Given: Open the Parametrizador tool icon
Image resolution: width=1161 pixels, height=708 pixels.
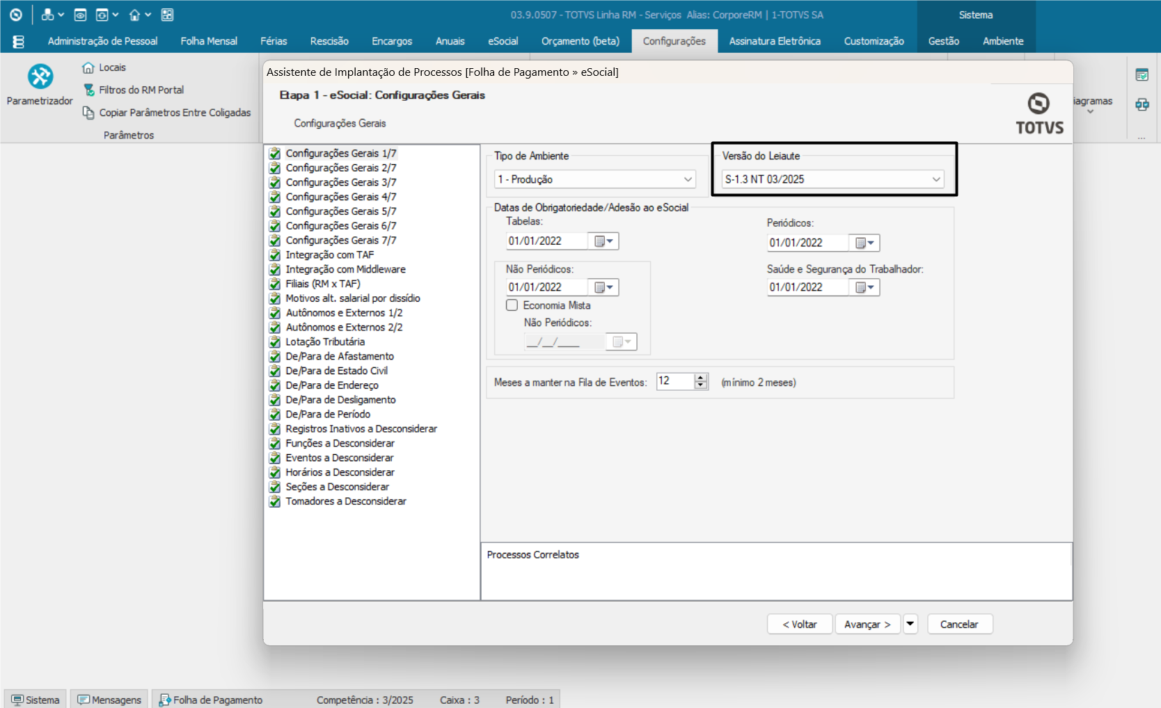Looking at the screenshot, I should click(40, 77).
